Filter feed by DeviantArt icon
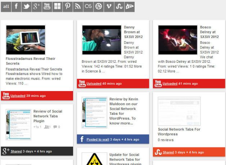This screenshot has height=165, width=226. click(130, 7)
